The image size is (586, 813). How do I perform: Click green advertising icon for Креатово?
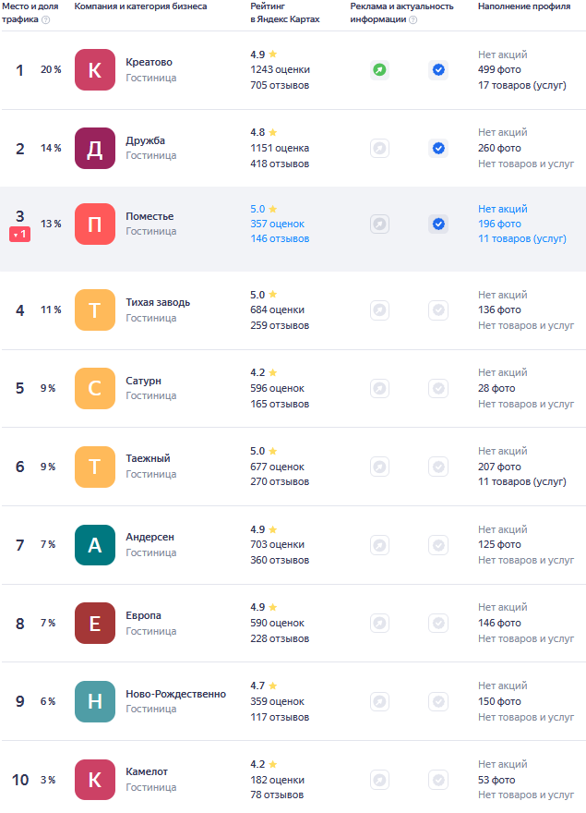(x=380, y=70)
